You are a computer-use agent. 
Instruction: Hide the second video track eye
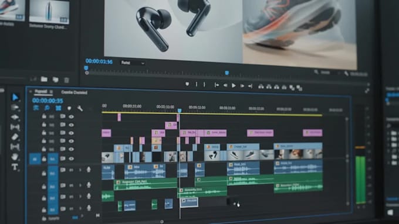[x=71, y=125]
